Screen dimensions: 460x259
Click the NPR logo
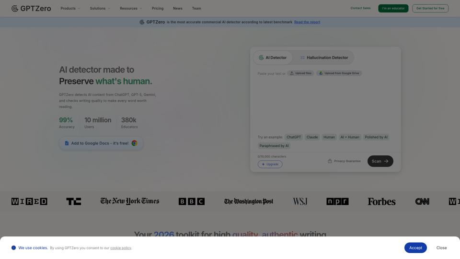pos(337,201)
